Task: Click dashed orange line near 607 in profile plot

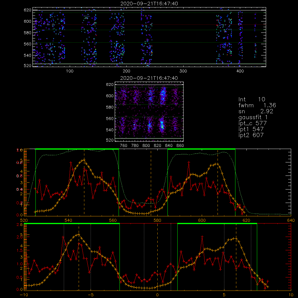Action: [218, 182]
